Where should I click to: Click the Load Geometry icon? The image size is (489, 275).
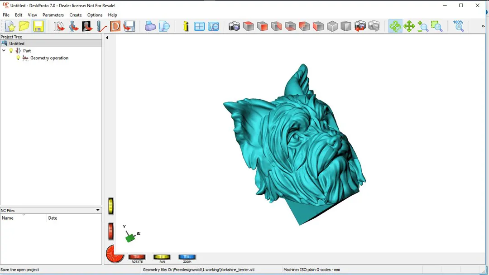click(59, 26)
